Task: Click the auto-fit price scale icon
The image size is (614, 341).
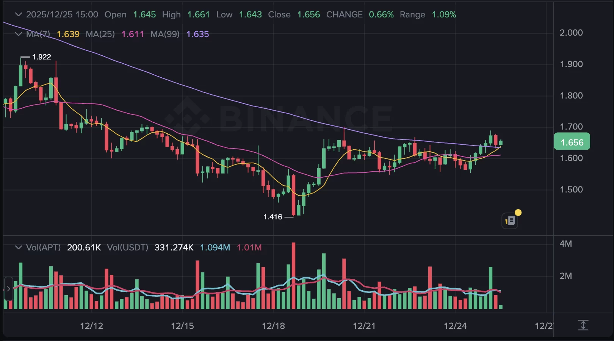Action: (583, 325)
